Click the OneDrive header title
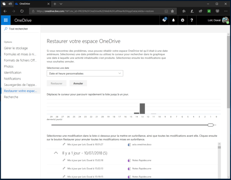The width and height of the screenshot is (231, 180). 23,21
